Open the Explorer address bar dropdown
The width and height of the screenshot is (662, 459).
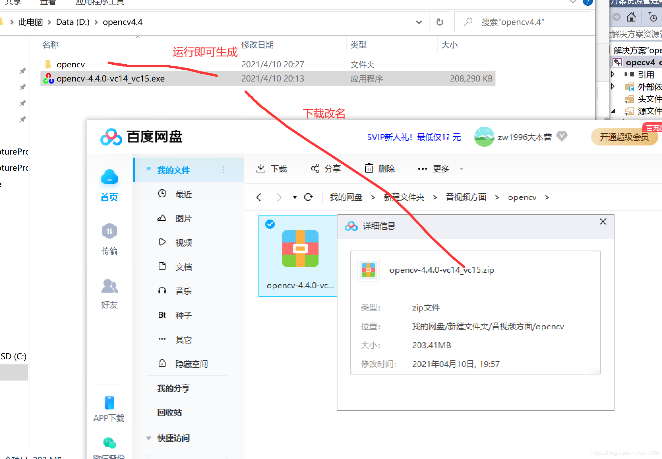tap(419, 22)
